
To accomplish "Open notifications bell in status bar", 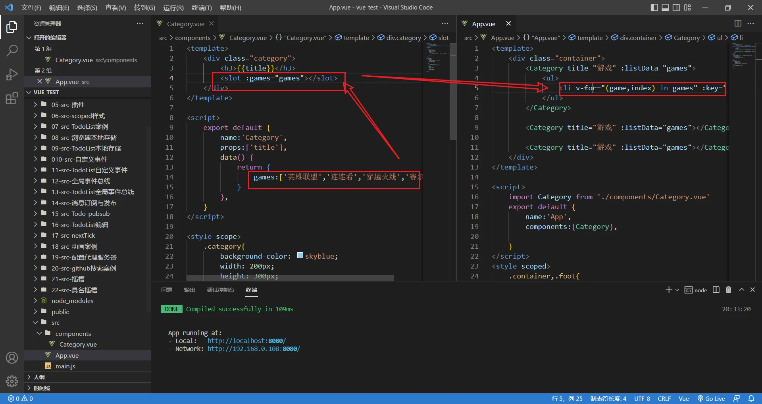I will coord(751,398).
